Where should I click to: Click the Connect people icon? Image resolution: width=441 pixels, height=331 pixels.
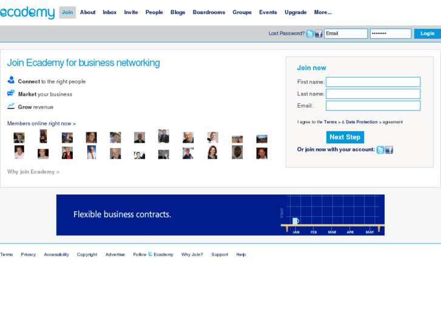click(11, 80)
